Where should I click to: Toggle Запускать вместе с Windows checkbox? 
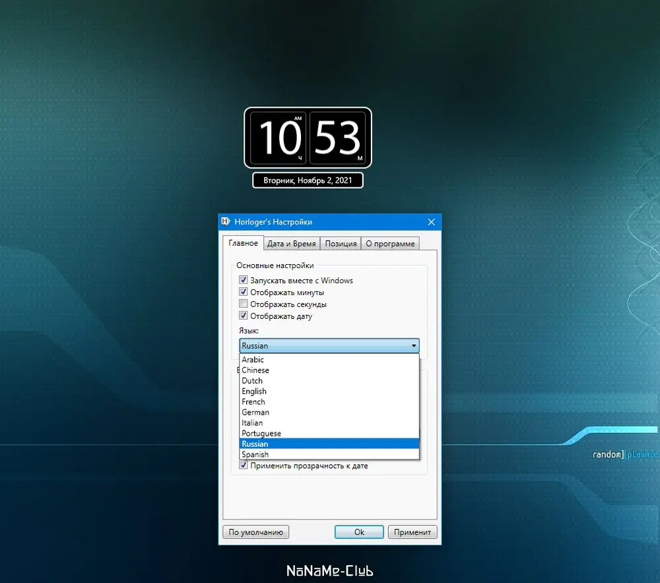pyautogui.click(x=244, y=280)
